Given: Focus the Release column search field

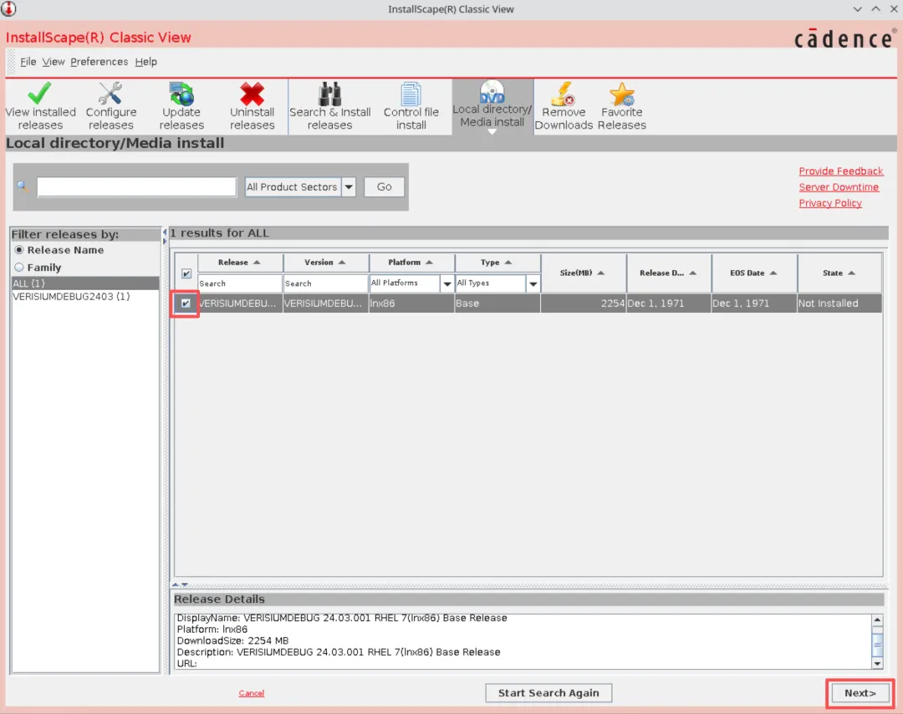Looking at the screenshot, I should pos(240,283).
